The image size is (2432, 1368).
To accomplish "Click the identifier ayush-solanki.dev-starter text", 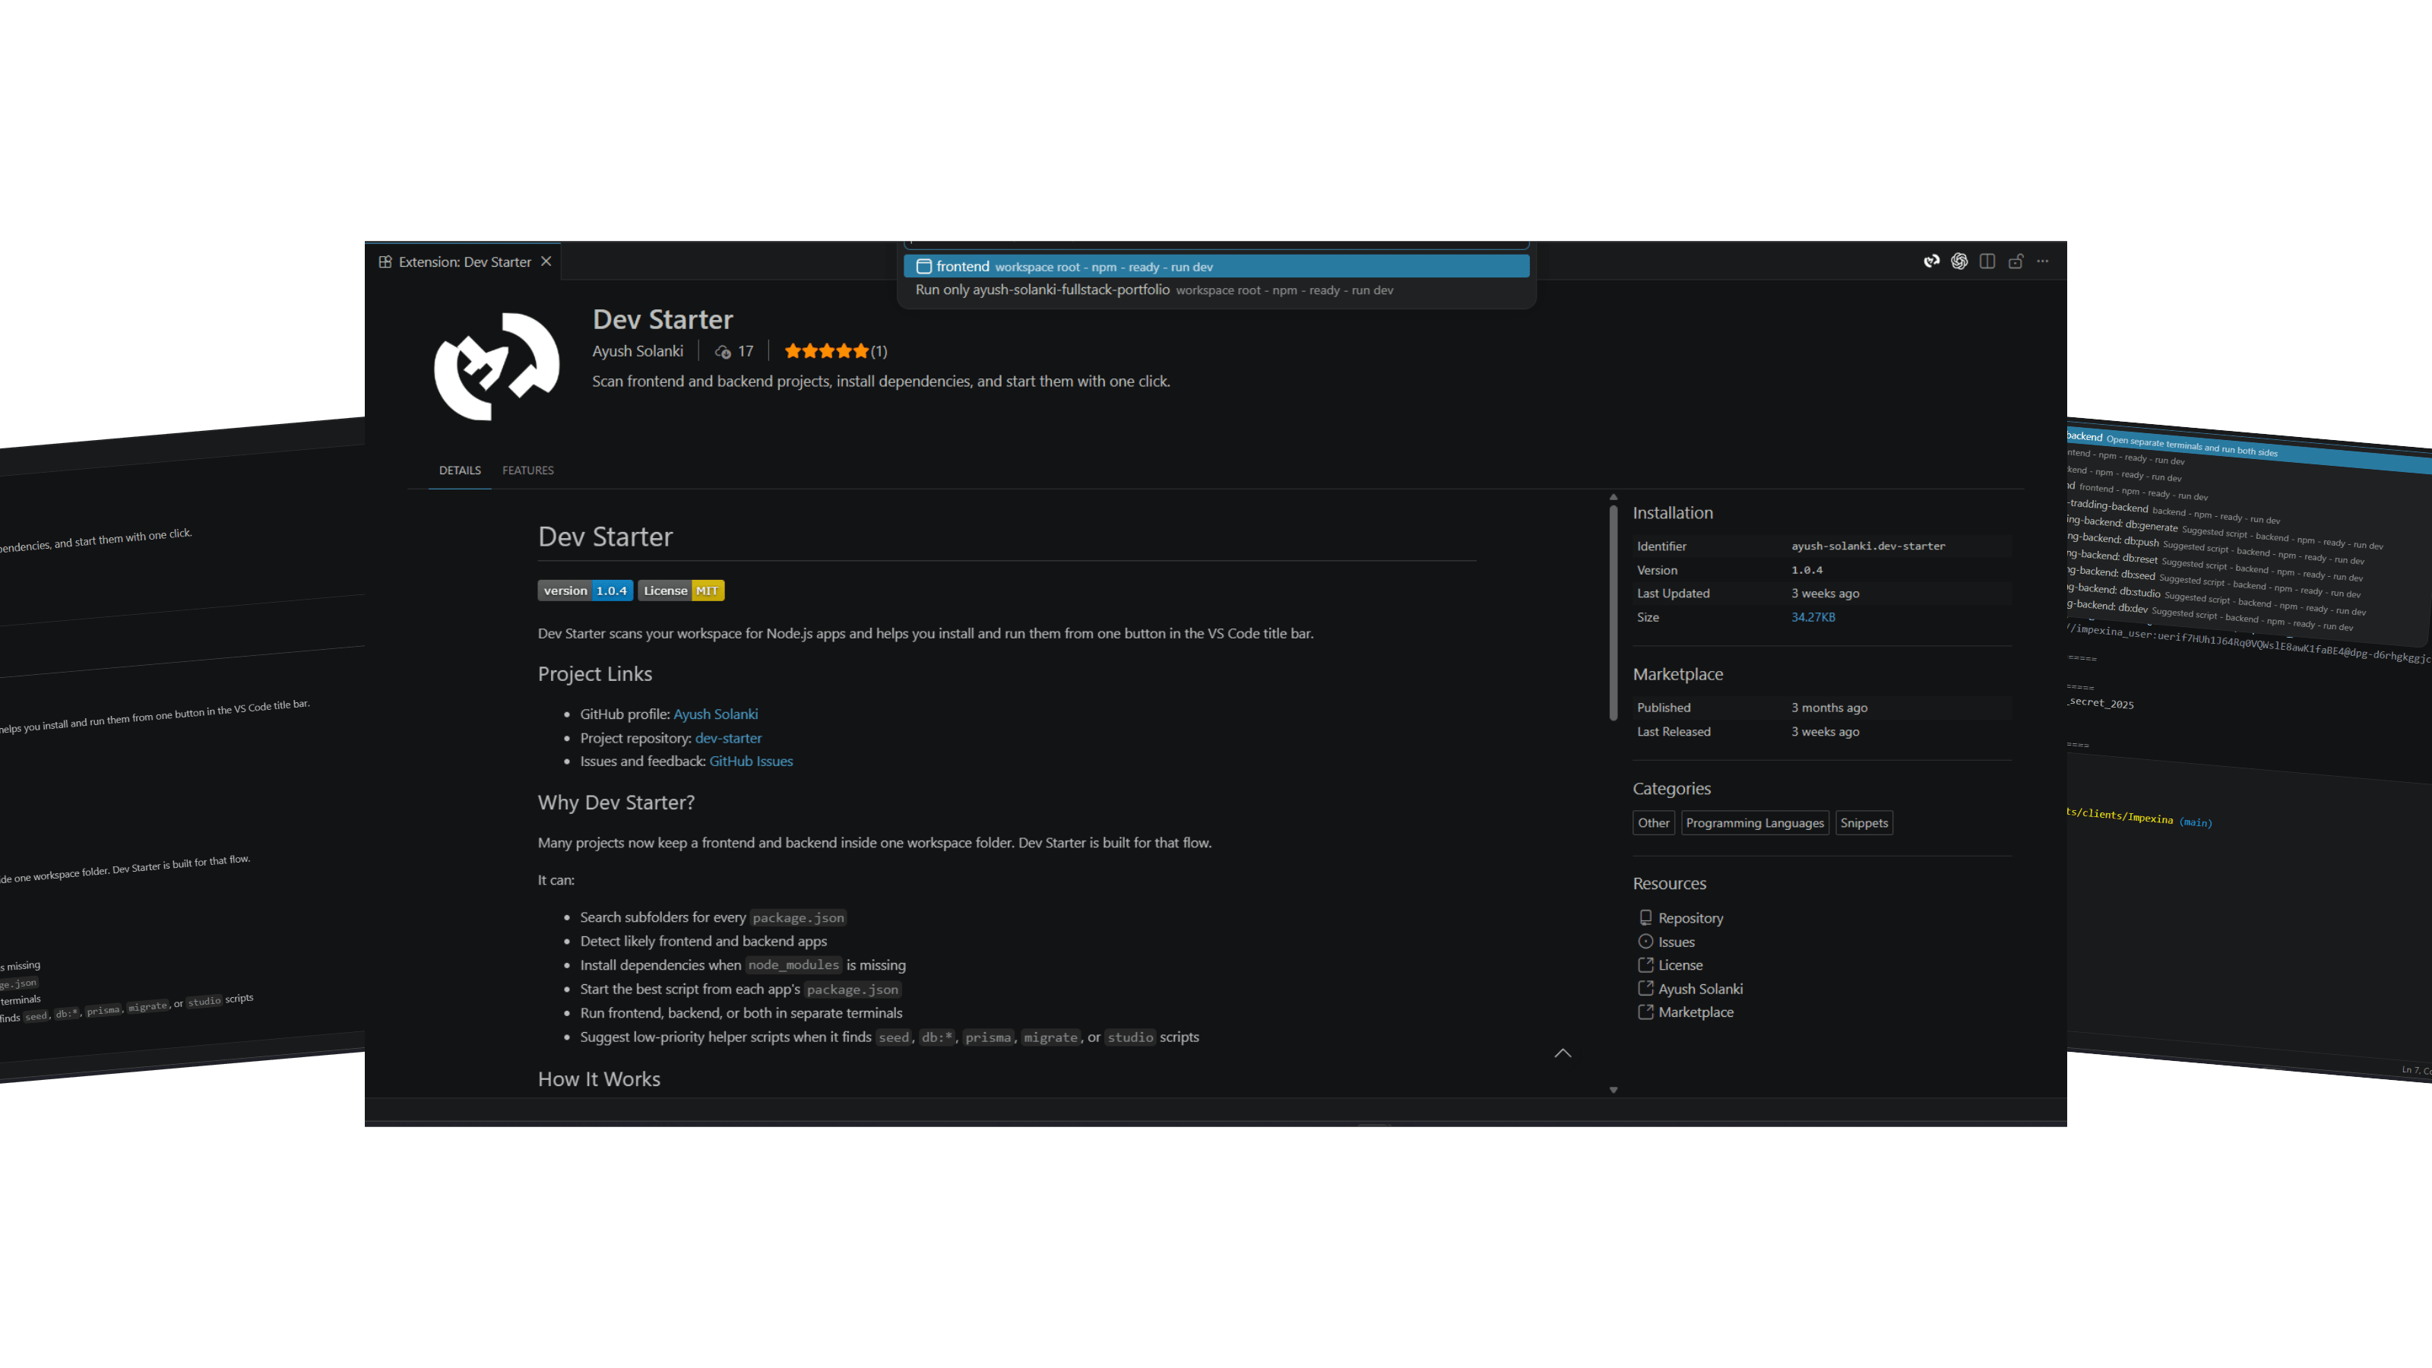I will tap(1867, 546).
